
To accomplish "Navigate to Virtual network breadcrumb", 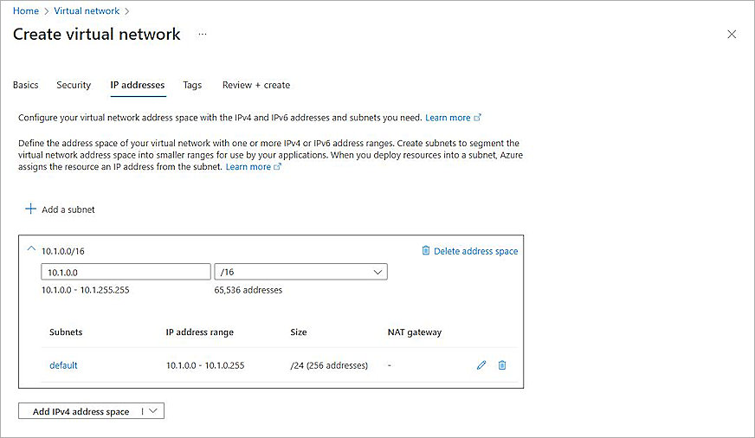I will point(87,11).
